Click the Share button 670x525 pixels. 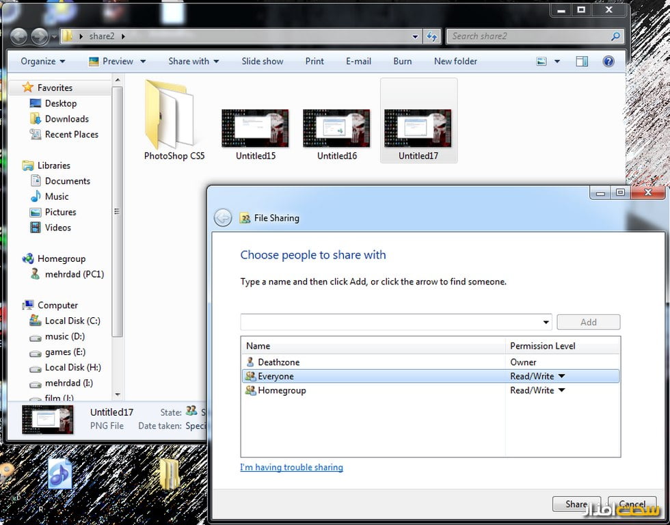point(576,504)
